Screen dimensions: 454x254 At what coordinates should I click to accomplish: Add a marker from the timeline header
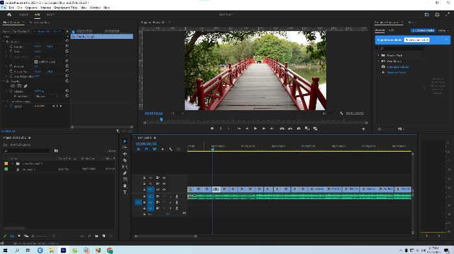[x=162, y=149]
